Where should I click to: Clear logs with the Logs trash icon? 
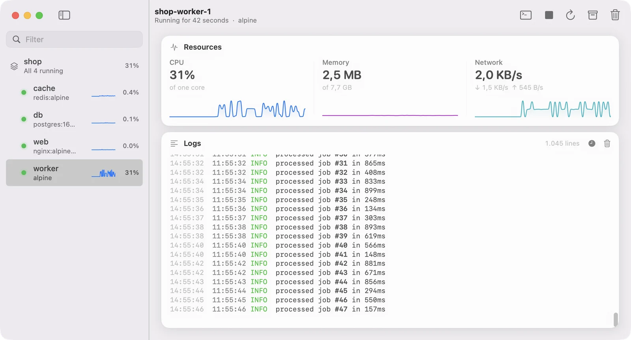(x=607, y=143)
